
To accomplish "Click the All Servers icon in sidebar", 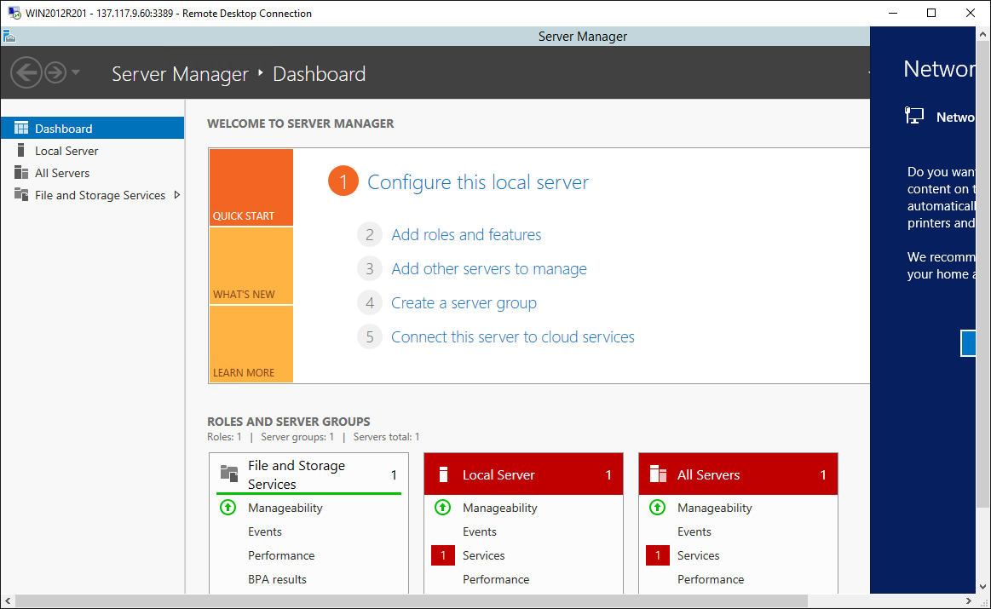I will (21, 172).
